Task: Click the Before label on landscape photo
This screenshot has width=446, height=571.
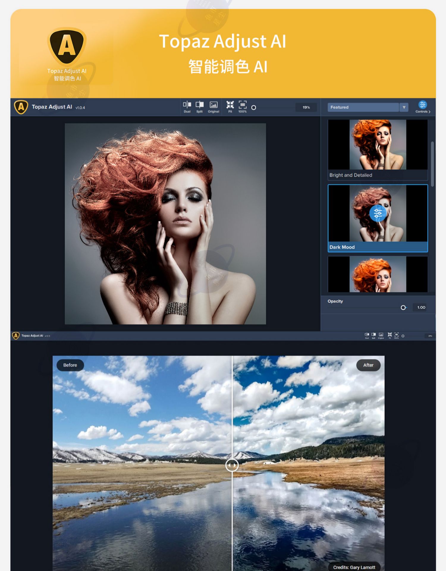Action: pyautogui.click(x=70, y=365)
